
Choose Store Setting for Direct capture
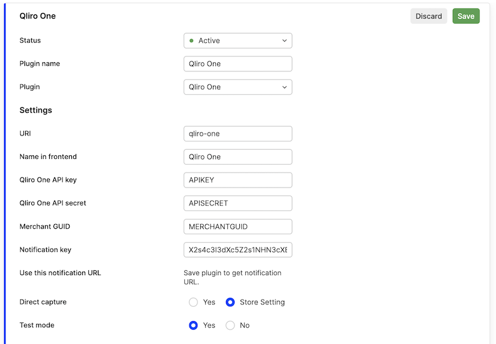click(x=230, y=302)
